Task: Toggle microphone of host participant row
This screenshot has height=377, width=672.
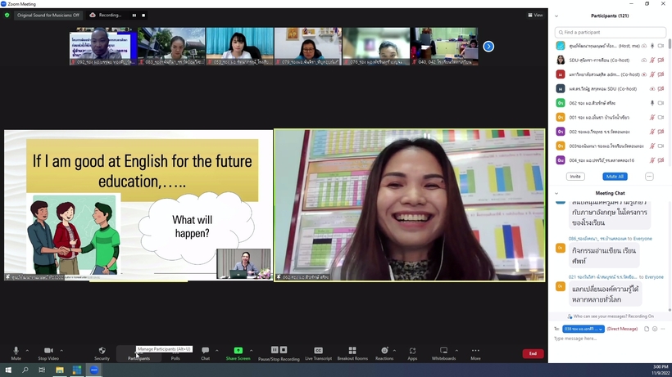Action: [x=652, y=46]
